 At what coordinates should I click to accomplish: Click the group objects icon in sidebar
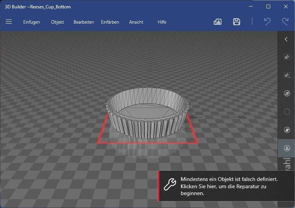(287, 57)
